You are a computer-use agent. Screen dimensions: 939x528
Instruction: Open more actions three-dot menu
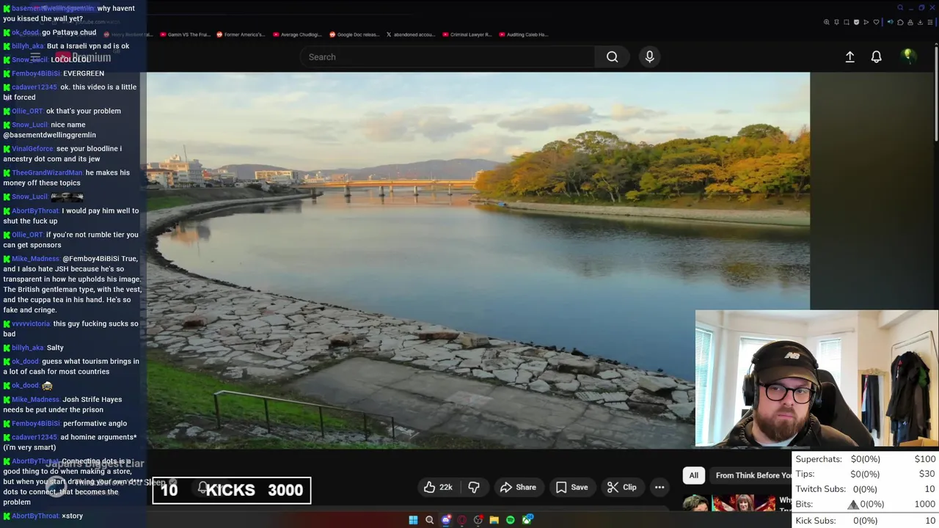point(660,487)
